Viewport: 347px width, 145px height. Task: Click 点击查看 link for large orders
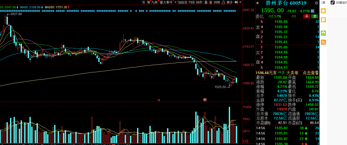(311, 73)
